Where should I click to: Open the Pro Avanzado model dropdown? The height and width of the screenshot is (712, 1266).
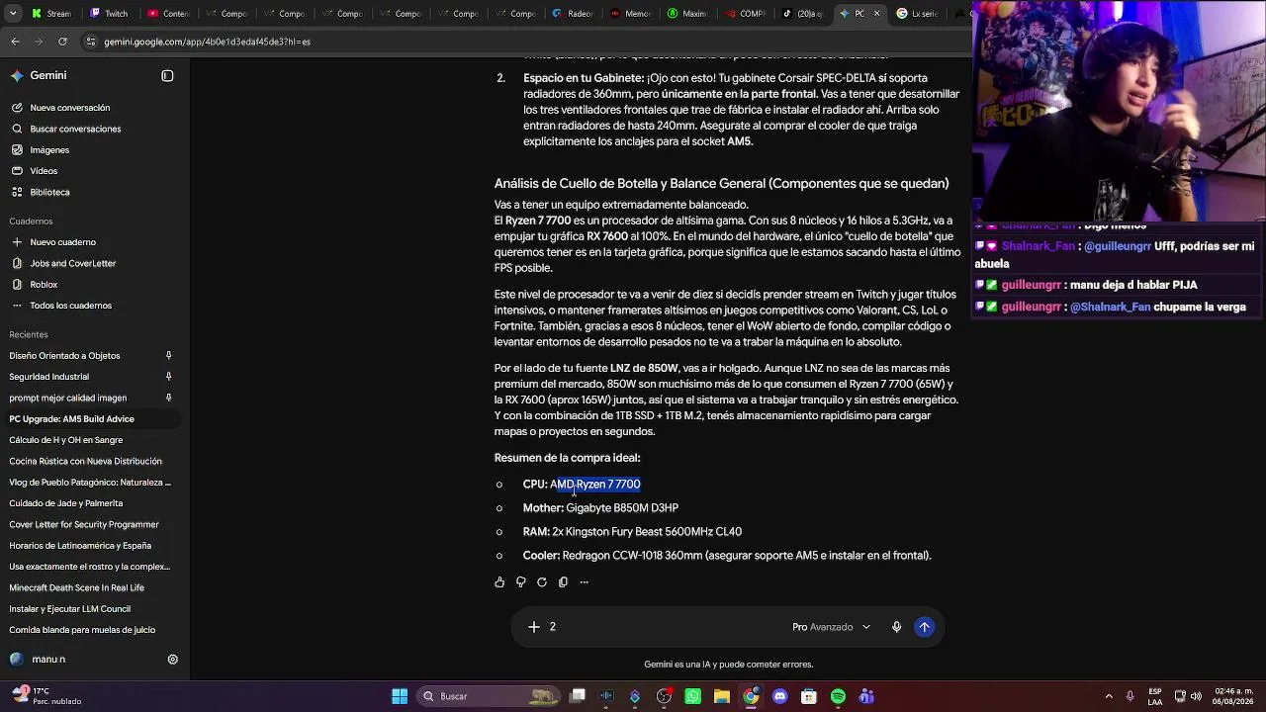click(832, 627)
